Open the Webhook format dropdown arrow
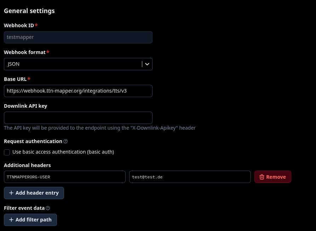Viewport: 316px width, 231px height. [x=147, y=64]
